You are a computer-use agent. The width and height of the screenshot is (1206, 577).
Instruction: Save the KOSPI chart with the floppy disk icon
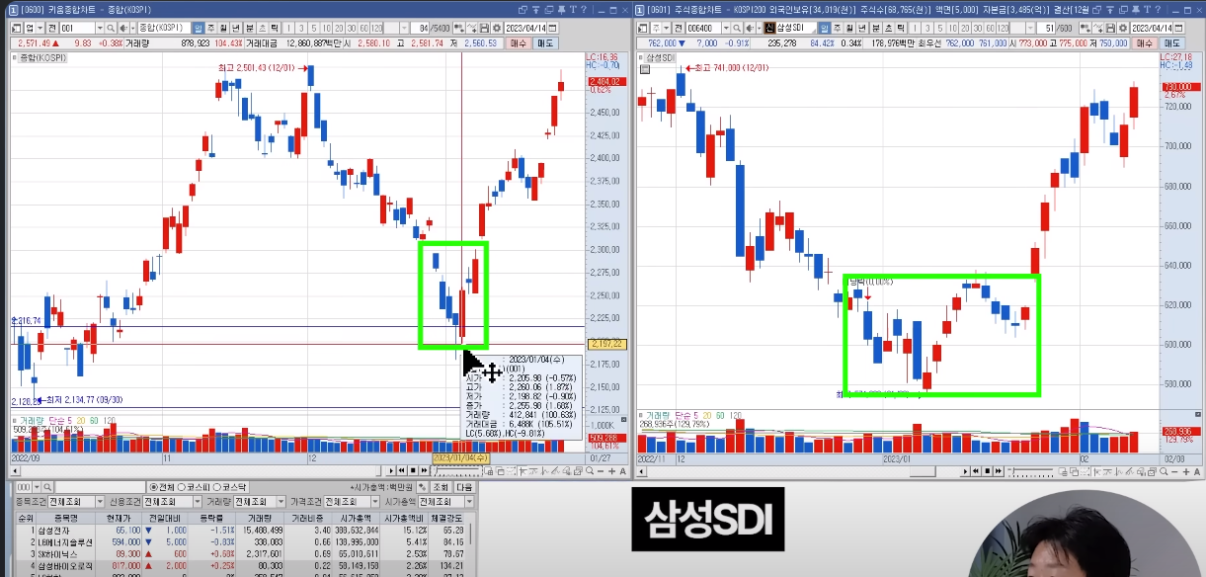click(484, 29)
